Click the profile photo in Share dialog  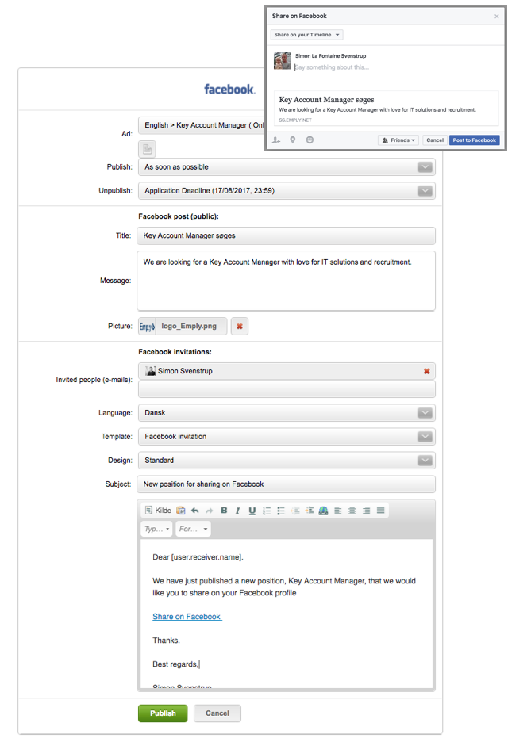click(283, 61)
